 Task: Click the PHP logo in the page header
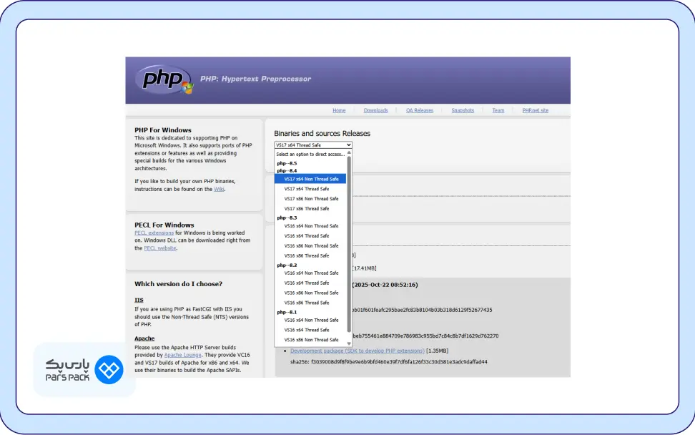(163, 79)
